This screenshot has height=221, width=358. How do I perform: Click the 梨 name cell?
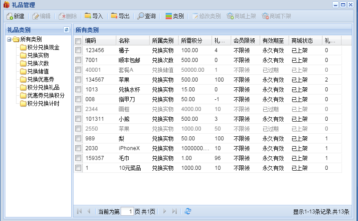133,139
